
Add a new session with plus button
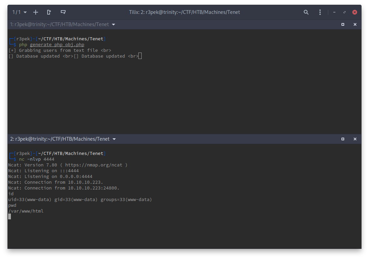coord(36,12)
